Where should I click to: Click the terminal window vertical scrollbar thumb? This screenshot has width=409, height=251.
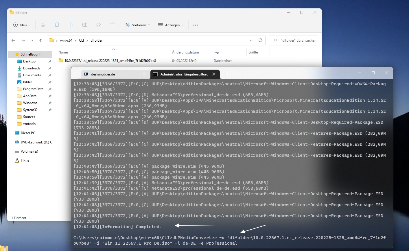(392, 240)
